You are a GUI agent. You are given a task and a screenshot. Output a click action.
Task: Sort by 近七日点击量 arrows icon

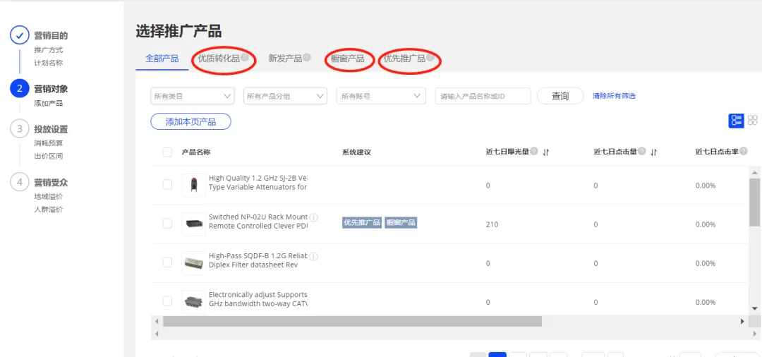click(x=653, y=152)
